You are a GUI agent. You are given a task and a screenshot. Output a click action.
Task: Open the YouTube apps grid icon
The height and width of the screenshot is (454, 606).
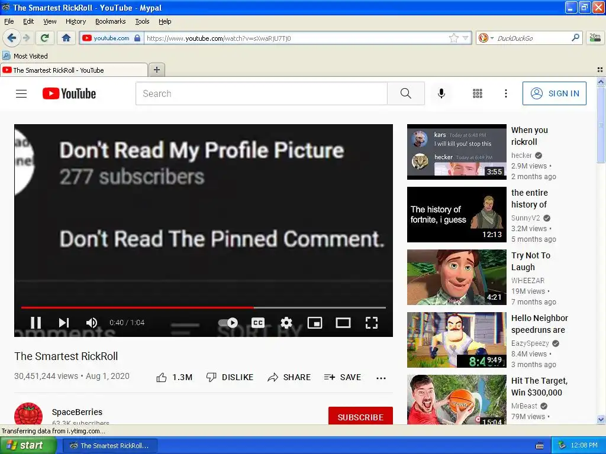click(x=478, y=93)
